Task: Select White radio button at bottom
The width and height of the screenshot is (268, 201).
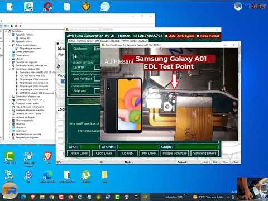Action: (x=220, y=162)
